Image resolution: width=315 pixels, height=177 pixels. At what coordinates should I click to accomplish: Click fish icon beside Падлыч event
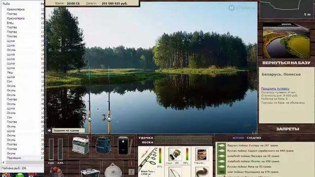click(221, 146)
